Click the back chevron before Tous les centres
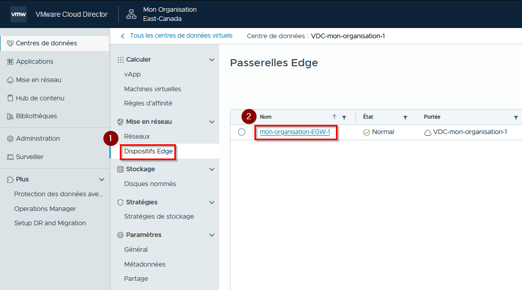522x290 pixels. pyautogui.click(x=122, y=36)
